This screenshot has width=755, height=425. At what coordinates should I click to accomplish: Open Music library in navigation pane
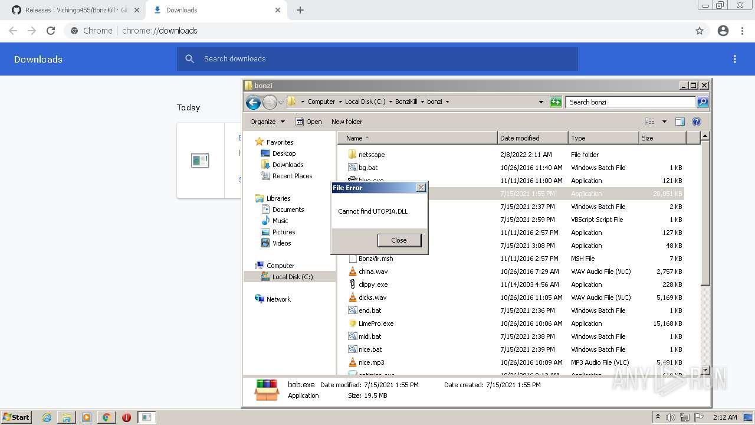(x=280, y=221)
